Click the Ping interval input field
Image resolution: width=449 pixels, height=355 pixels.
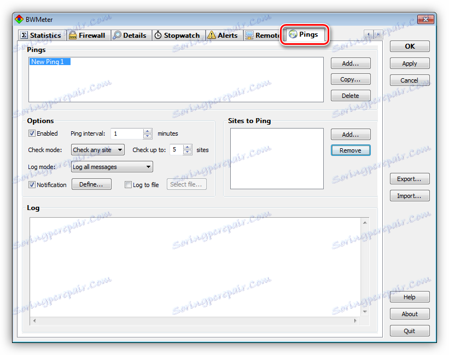127,133
